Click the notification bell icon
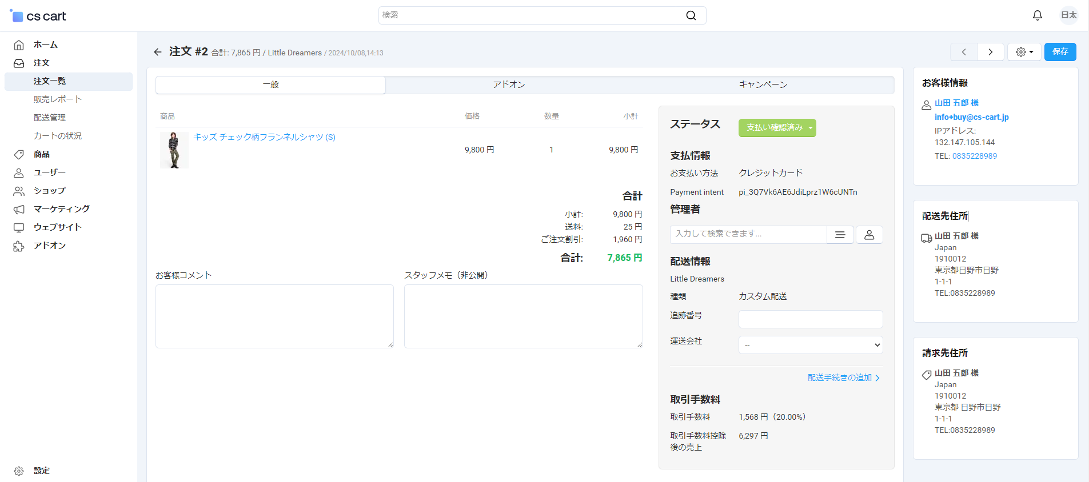This screenshot has width=1089, height=482. tap(1037, 15)
